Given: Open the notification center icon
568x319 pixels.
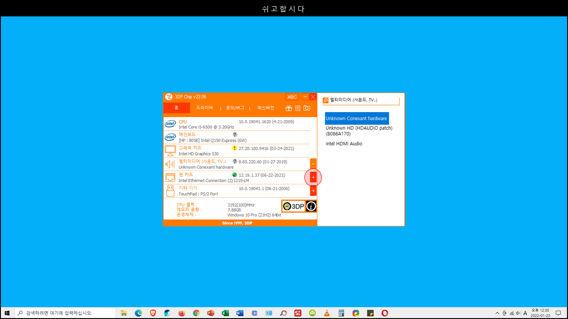Looking at the screenshot, I should click(558, 313).
